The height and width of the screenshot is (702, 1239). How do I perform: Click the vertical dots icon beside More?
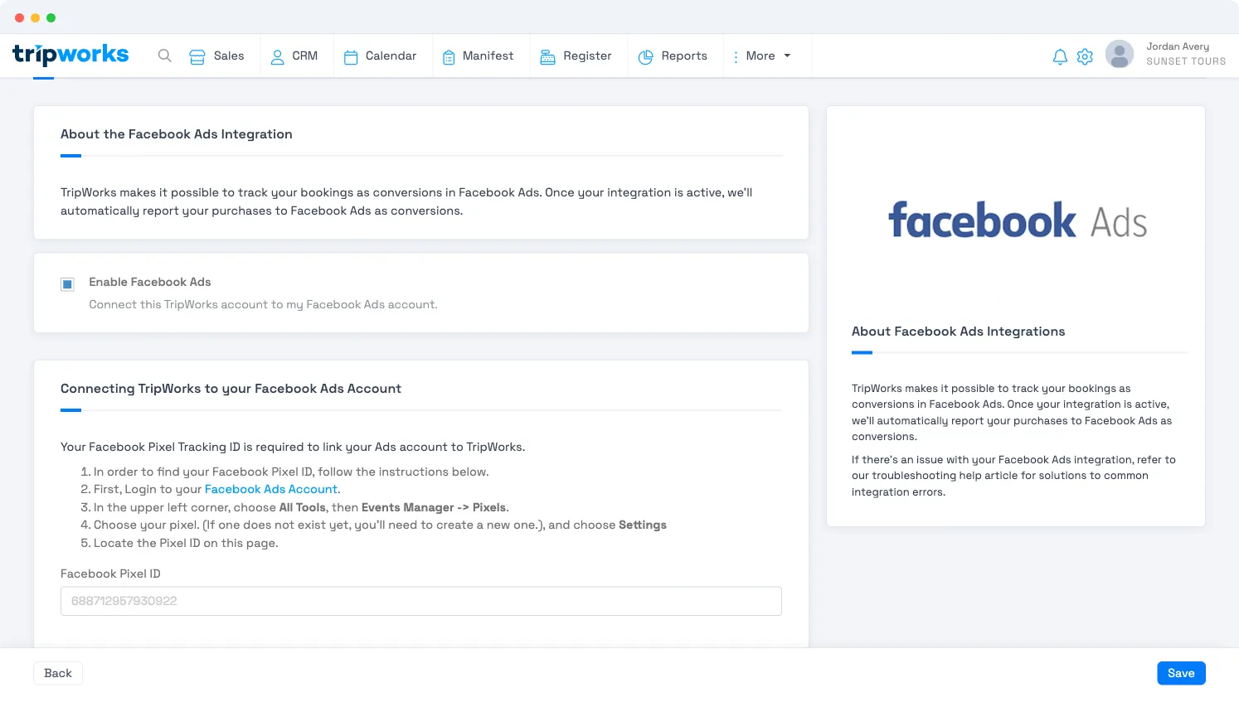tap(736, 56)
